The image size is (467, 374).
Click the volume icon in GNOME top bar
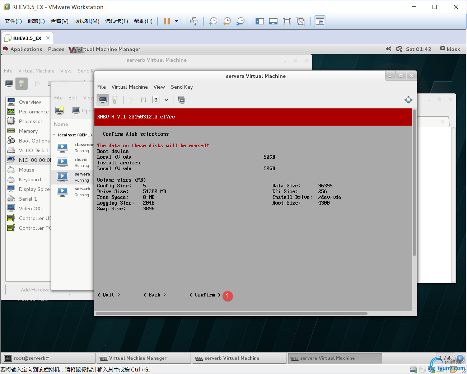(x=388, y=49)
